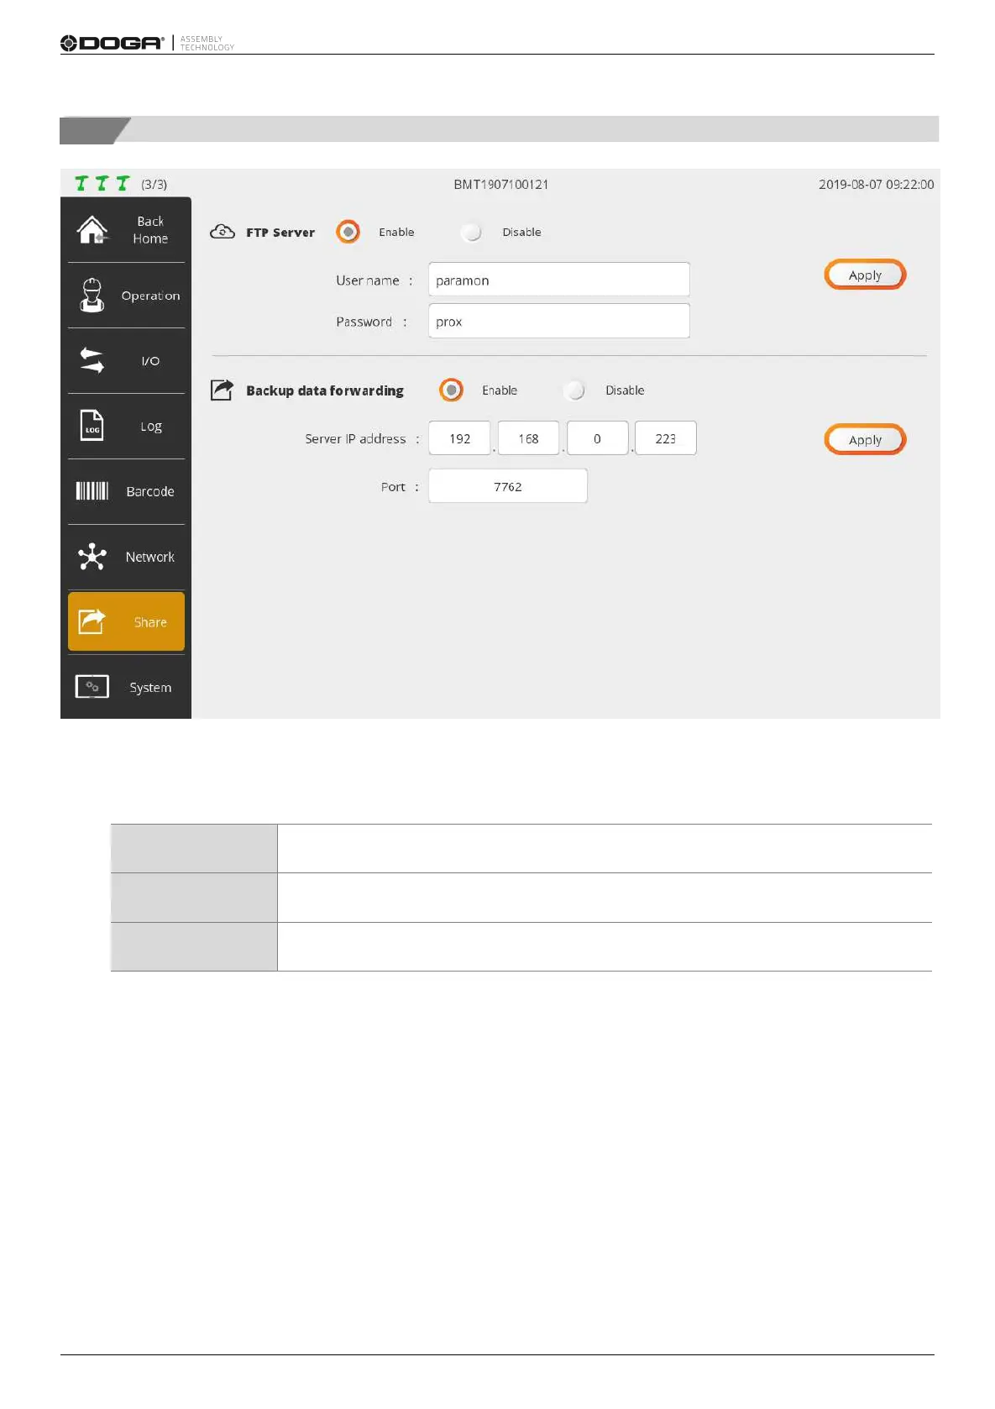Click the User name label
995x1409 pixels.
point(368,280)
